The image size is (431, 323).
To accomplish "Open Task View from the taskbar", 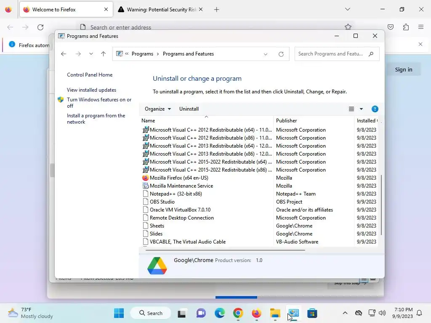I will 182,313.
